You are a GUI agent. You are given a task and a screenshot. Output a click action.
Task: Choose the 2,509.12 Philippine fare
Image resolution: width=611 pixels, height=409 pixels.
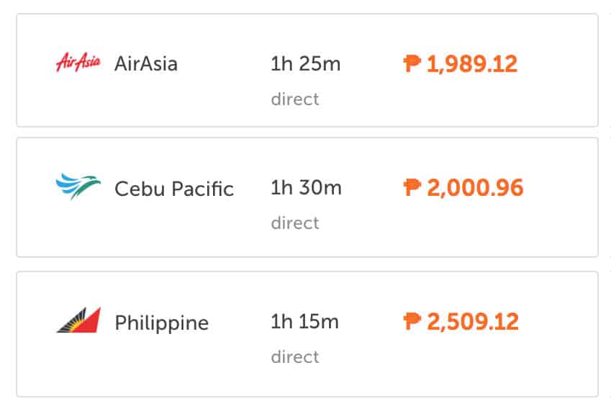click(472, 321)
